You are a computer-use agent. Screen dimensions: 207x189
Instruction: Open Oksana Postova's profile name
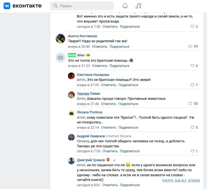89,112
